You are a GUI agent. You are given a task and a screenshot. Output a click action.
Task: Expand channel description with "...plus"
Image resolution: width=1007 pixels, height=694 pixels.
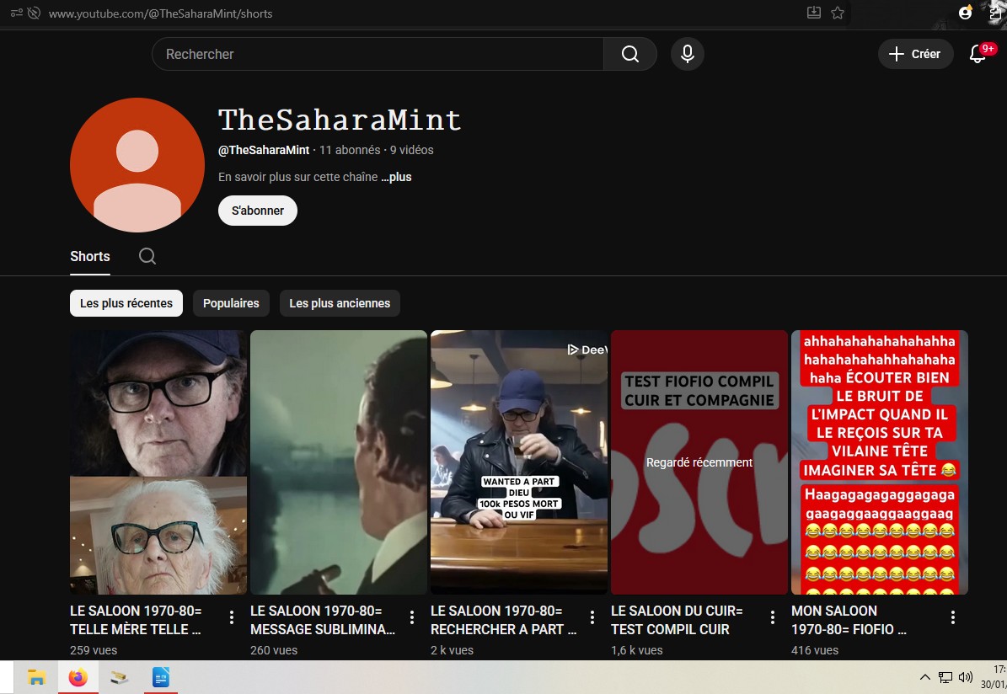pyautogui.click(x=396, y=177)
